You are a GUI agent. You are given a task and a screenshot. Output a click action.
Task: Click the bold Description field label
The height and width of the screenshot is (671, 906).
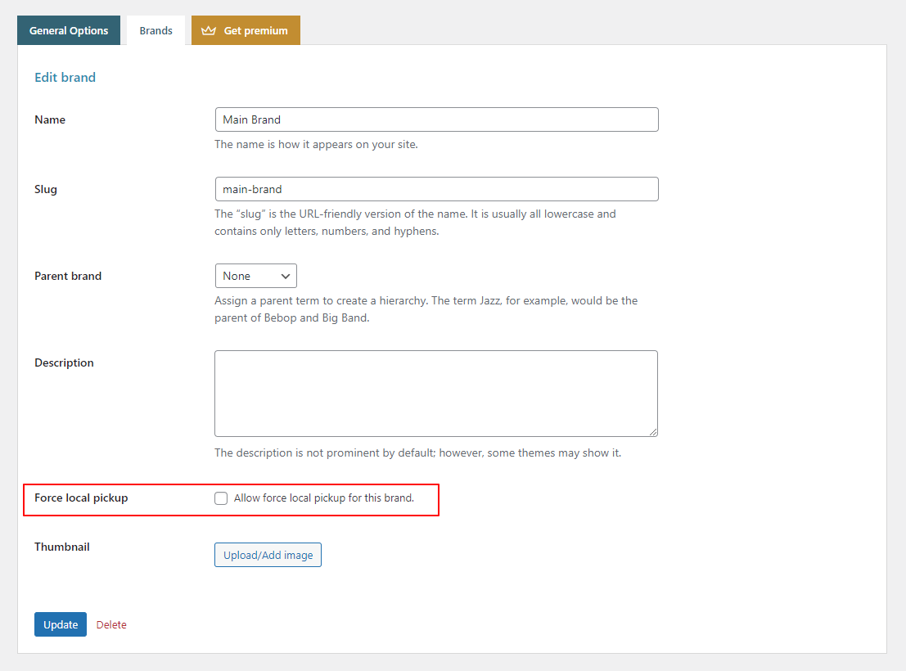64,363
